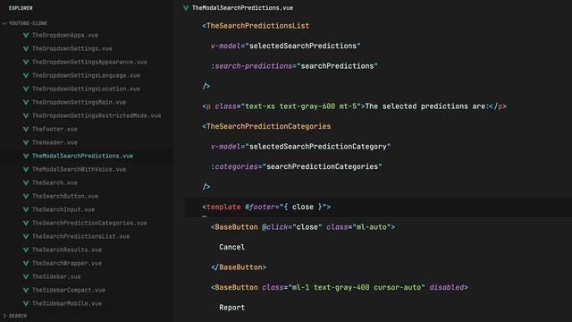The width and height of the screenshot is (572, 322).
Task: Open TheDropdownSettingsLanguage.vue file
Action: (86, 75)
